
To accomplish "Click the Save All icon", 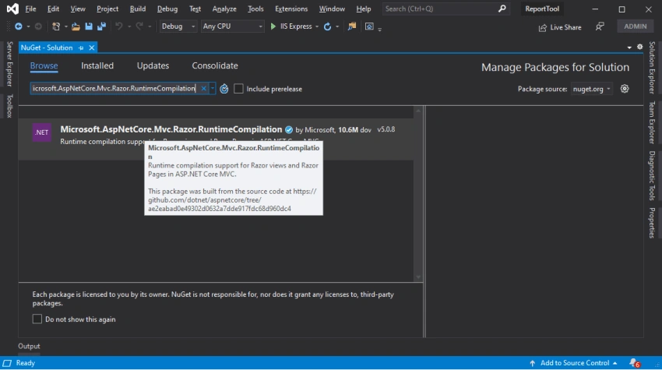I will coord(101,26).
